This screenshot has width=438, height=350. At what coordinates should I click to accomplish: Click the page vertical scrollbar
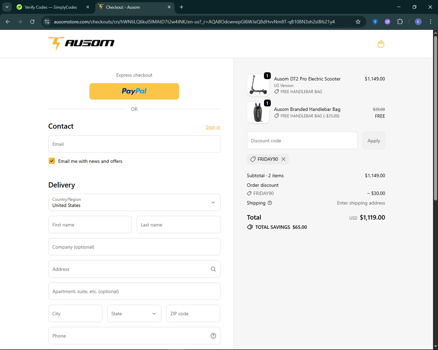(435, 118)
